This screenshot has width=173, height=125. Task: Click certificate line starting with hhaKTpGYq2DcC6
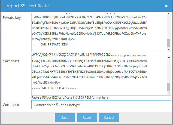pyautogui.click(x=89, y=66)
